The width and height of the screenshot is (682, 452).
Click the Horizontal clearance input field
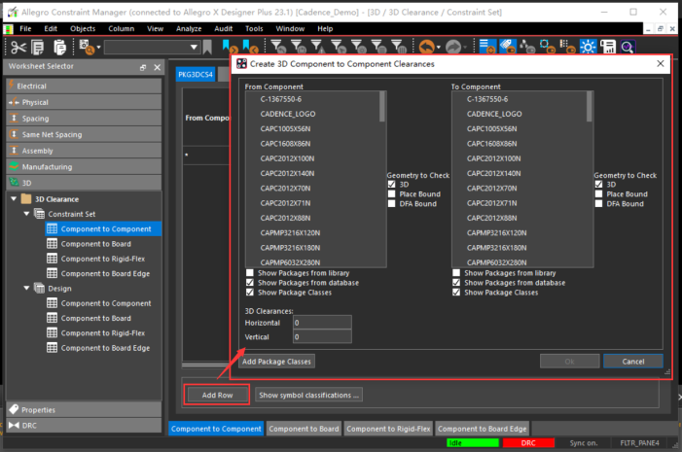(322, 323)
